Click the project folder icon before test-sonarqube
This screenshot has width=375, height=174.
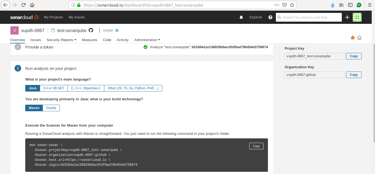pyautogui.click(x=53, y=30)
